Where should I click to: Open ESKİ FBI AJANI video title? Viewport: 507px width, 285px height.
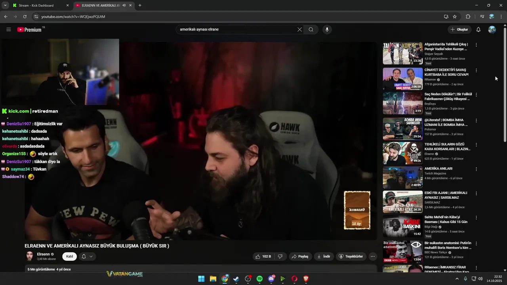pyautogui.click(x=446, y=195)
